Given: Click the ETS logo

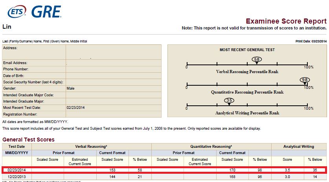Looking at the screenshot, I should pos(17,11).
